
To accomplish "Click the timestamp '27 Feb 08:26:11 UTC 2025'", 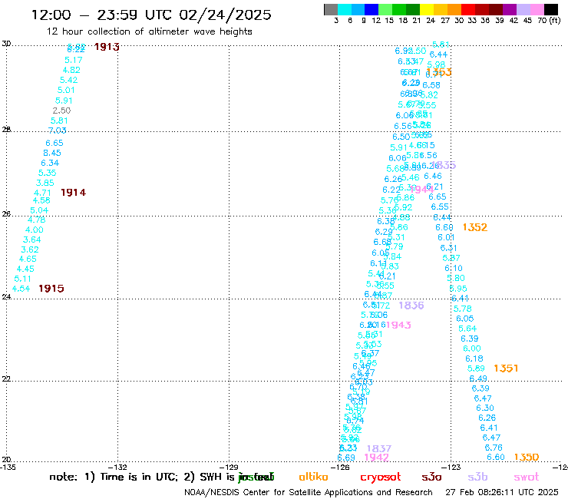I will 502,492.
